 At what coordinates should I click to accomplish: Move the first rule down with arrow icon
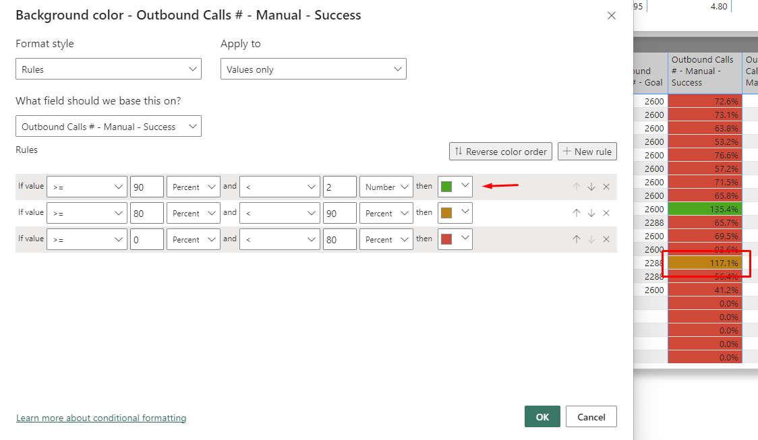591,187
